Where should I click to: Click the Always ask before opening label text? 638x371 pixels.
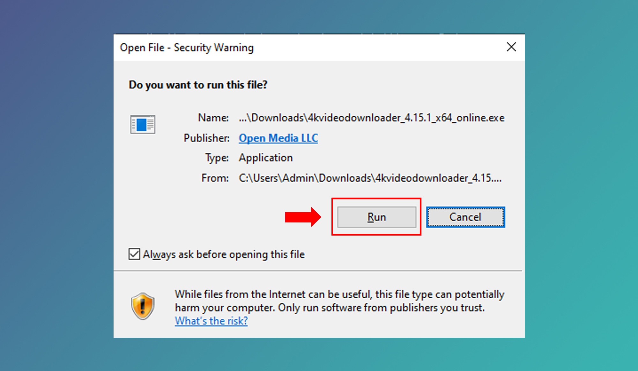(x=224, y=254)
